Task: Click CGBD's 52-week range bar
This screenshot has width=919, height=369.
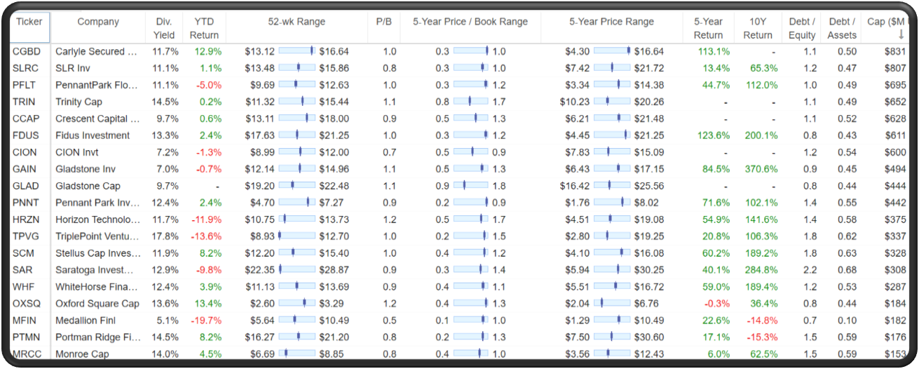Action: click(297, 51)
